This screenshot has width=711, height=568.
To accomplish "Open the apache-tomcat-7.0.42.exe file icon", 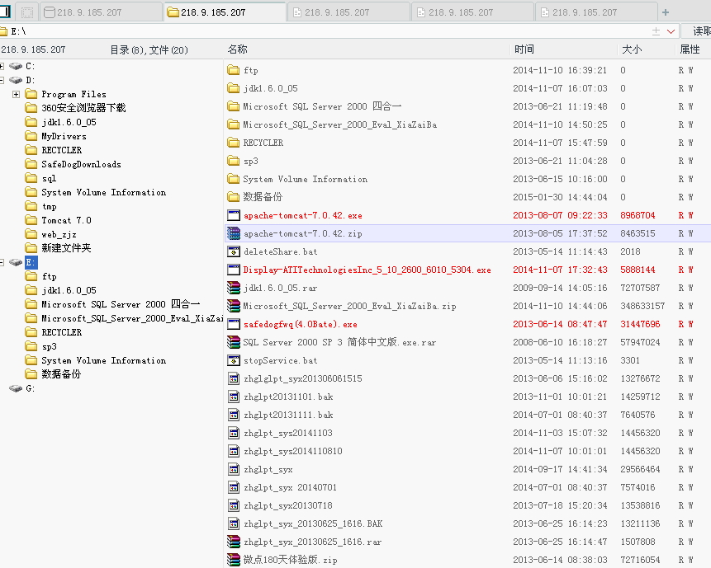I will pos(234,215).
